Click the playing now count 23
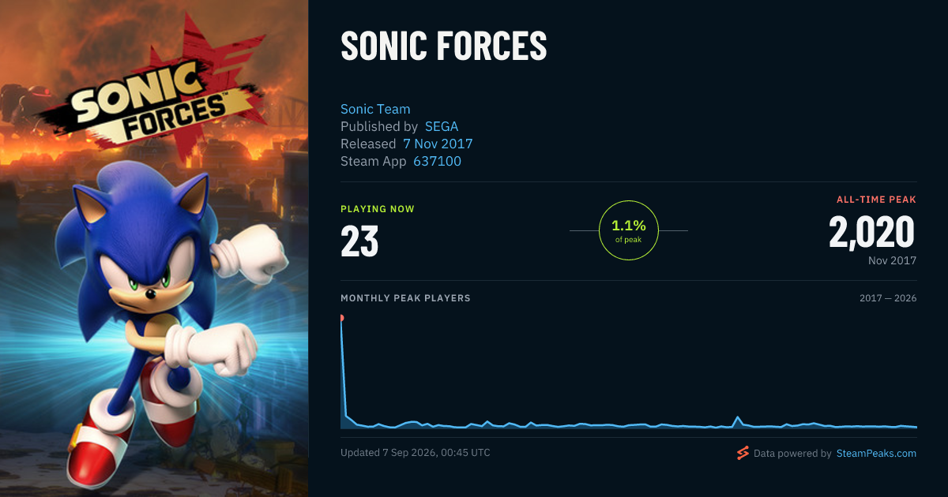 pos(359,241)
